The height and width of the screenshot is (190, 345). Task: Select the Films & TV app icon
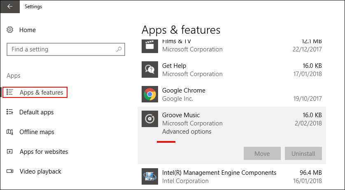click(150, 46)
